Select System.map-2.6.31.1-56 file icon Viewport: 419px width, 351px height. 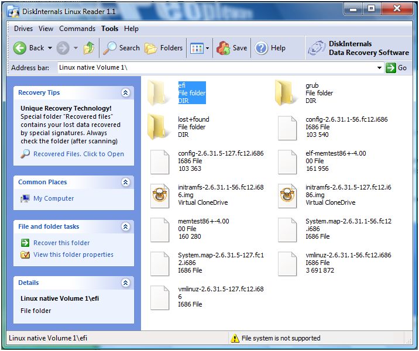pyautogui.click(x=287, y=230)
